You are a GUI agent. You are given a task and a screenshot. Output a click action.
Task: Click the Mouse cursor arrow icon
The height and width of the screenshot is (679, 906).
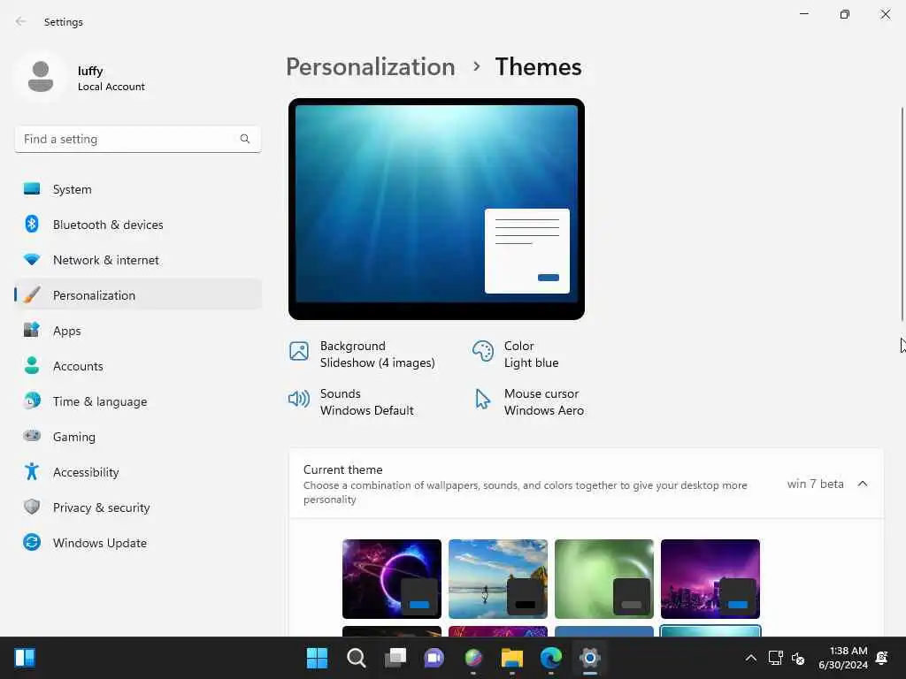tap(482, 399)
